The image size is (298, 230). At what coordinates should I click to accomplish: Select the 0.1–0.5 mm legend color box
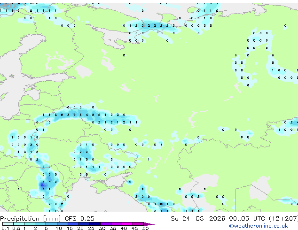point(8,224)
